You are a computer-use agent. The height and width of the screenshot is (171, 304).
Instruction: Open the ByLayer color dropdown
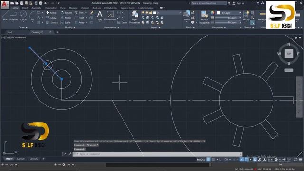point(240,13)
